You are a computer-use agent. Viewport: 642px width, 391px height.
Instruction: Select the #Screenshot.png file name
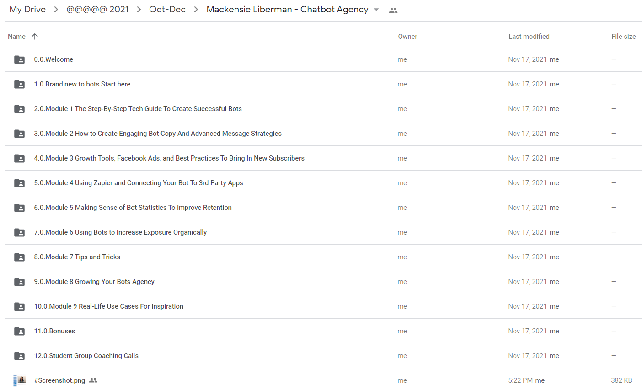[59, 380]
